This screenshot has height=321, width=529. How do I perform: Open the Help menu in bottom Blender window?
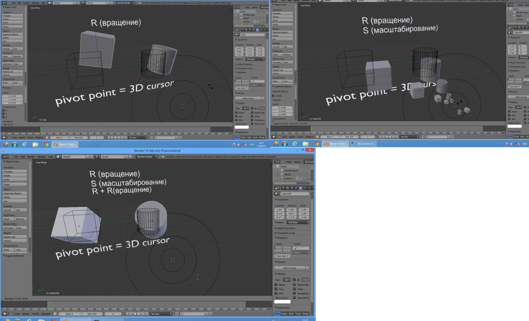(x=51, y=156)
